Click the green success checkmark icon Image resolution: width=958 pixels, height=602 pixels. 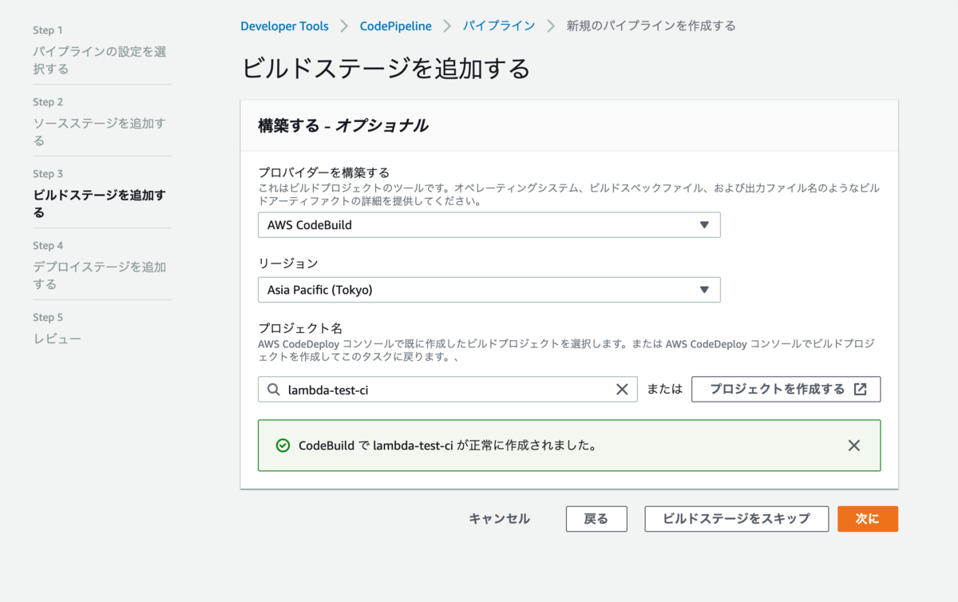(x=283, y=446)
